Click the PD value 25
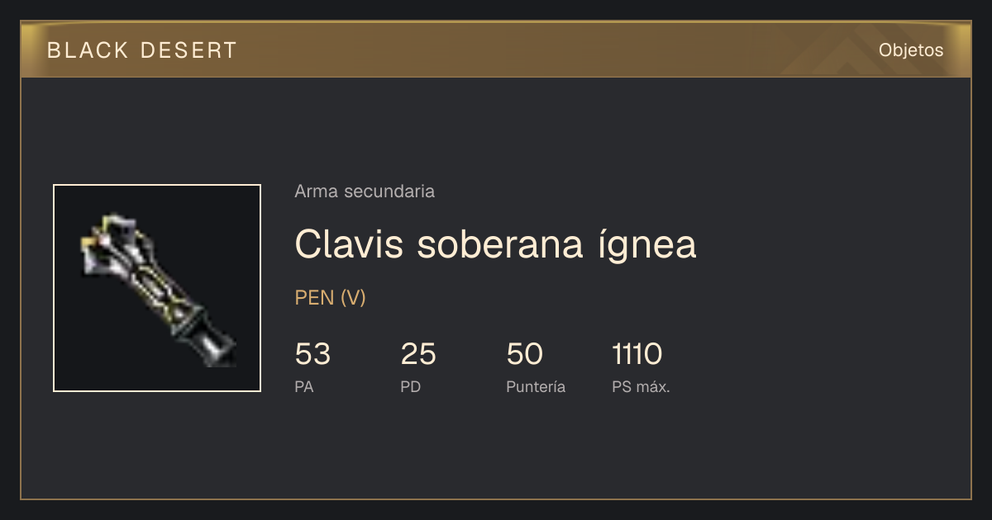Viewport: 992px width, 520px height. (418, 354)
